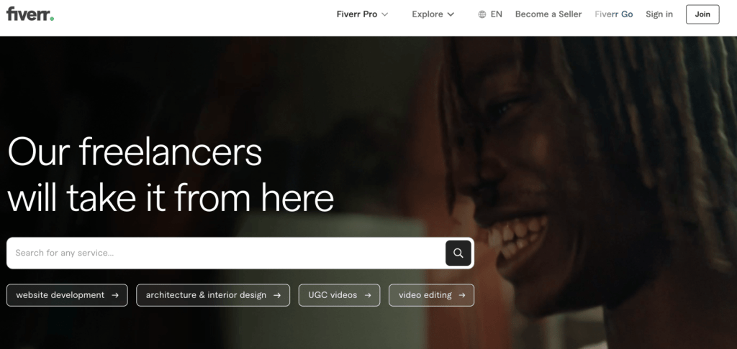
Task: Open the Explore menu
Action: click(x=433, y=14)
